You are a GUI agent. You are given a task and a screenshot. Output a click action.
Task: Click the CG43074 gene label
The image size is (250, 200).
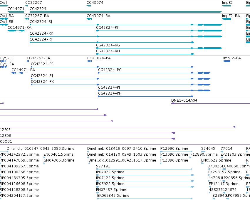tap(95, 3)
